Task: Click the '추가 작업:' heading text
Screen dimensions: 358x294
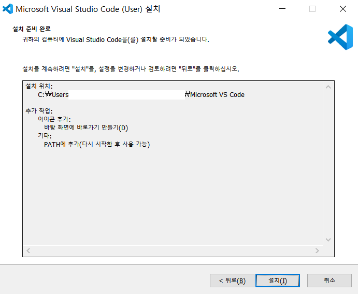Action: pos(39,111)
